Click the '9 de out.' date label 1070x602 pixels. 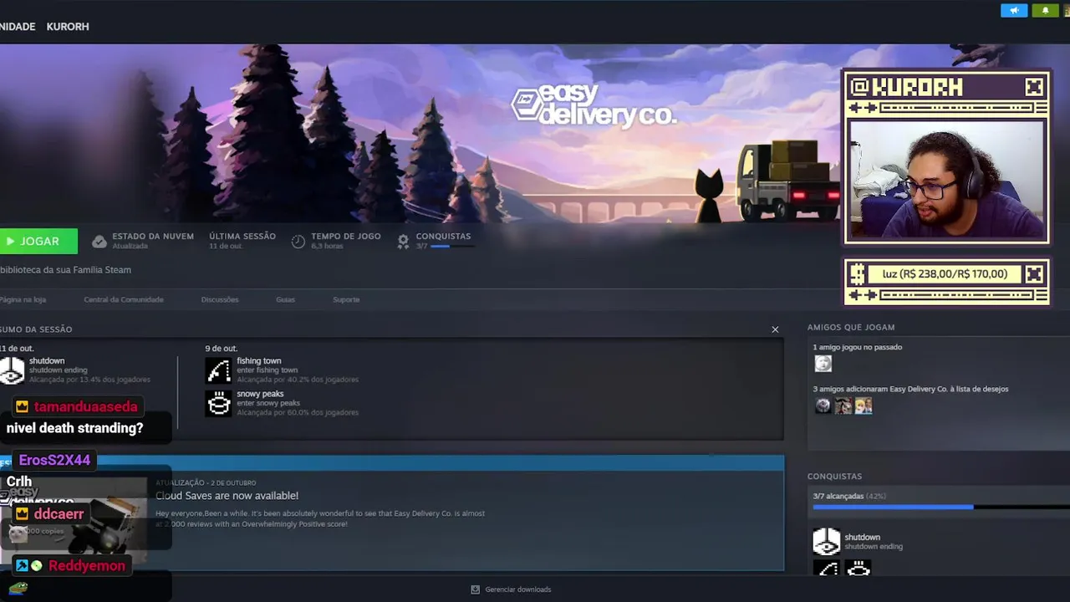point(222,348)
